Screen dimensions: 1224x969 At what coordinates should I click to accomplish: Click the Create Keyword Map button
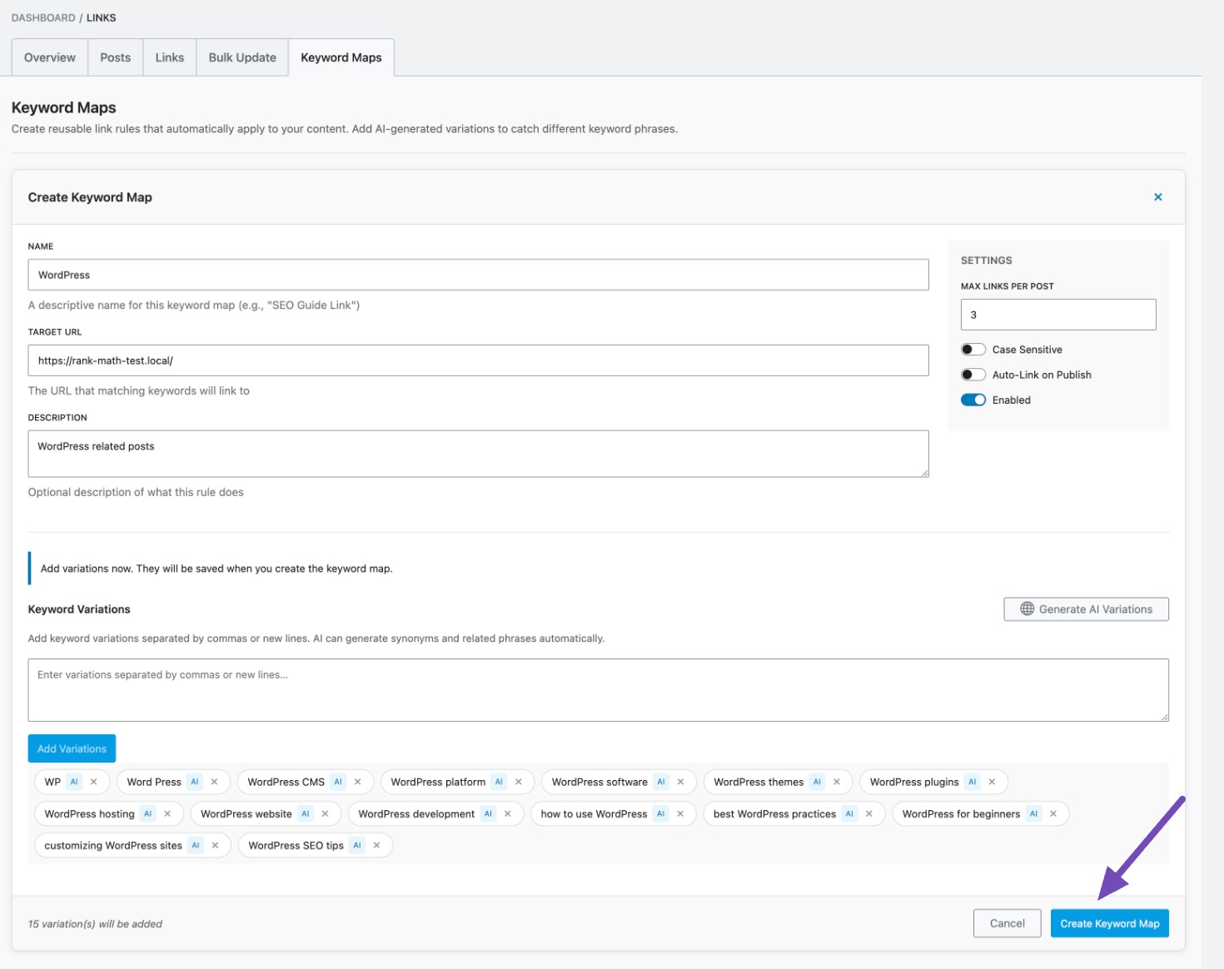1109,922
